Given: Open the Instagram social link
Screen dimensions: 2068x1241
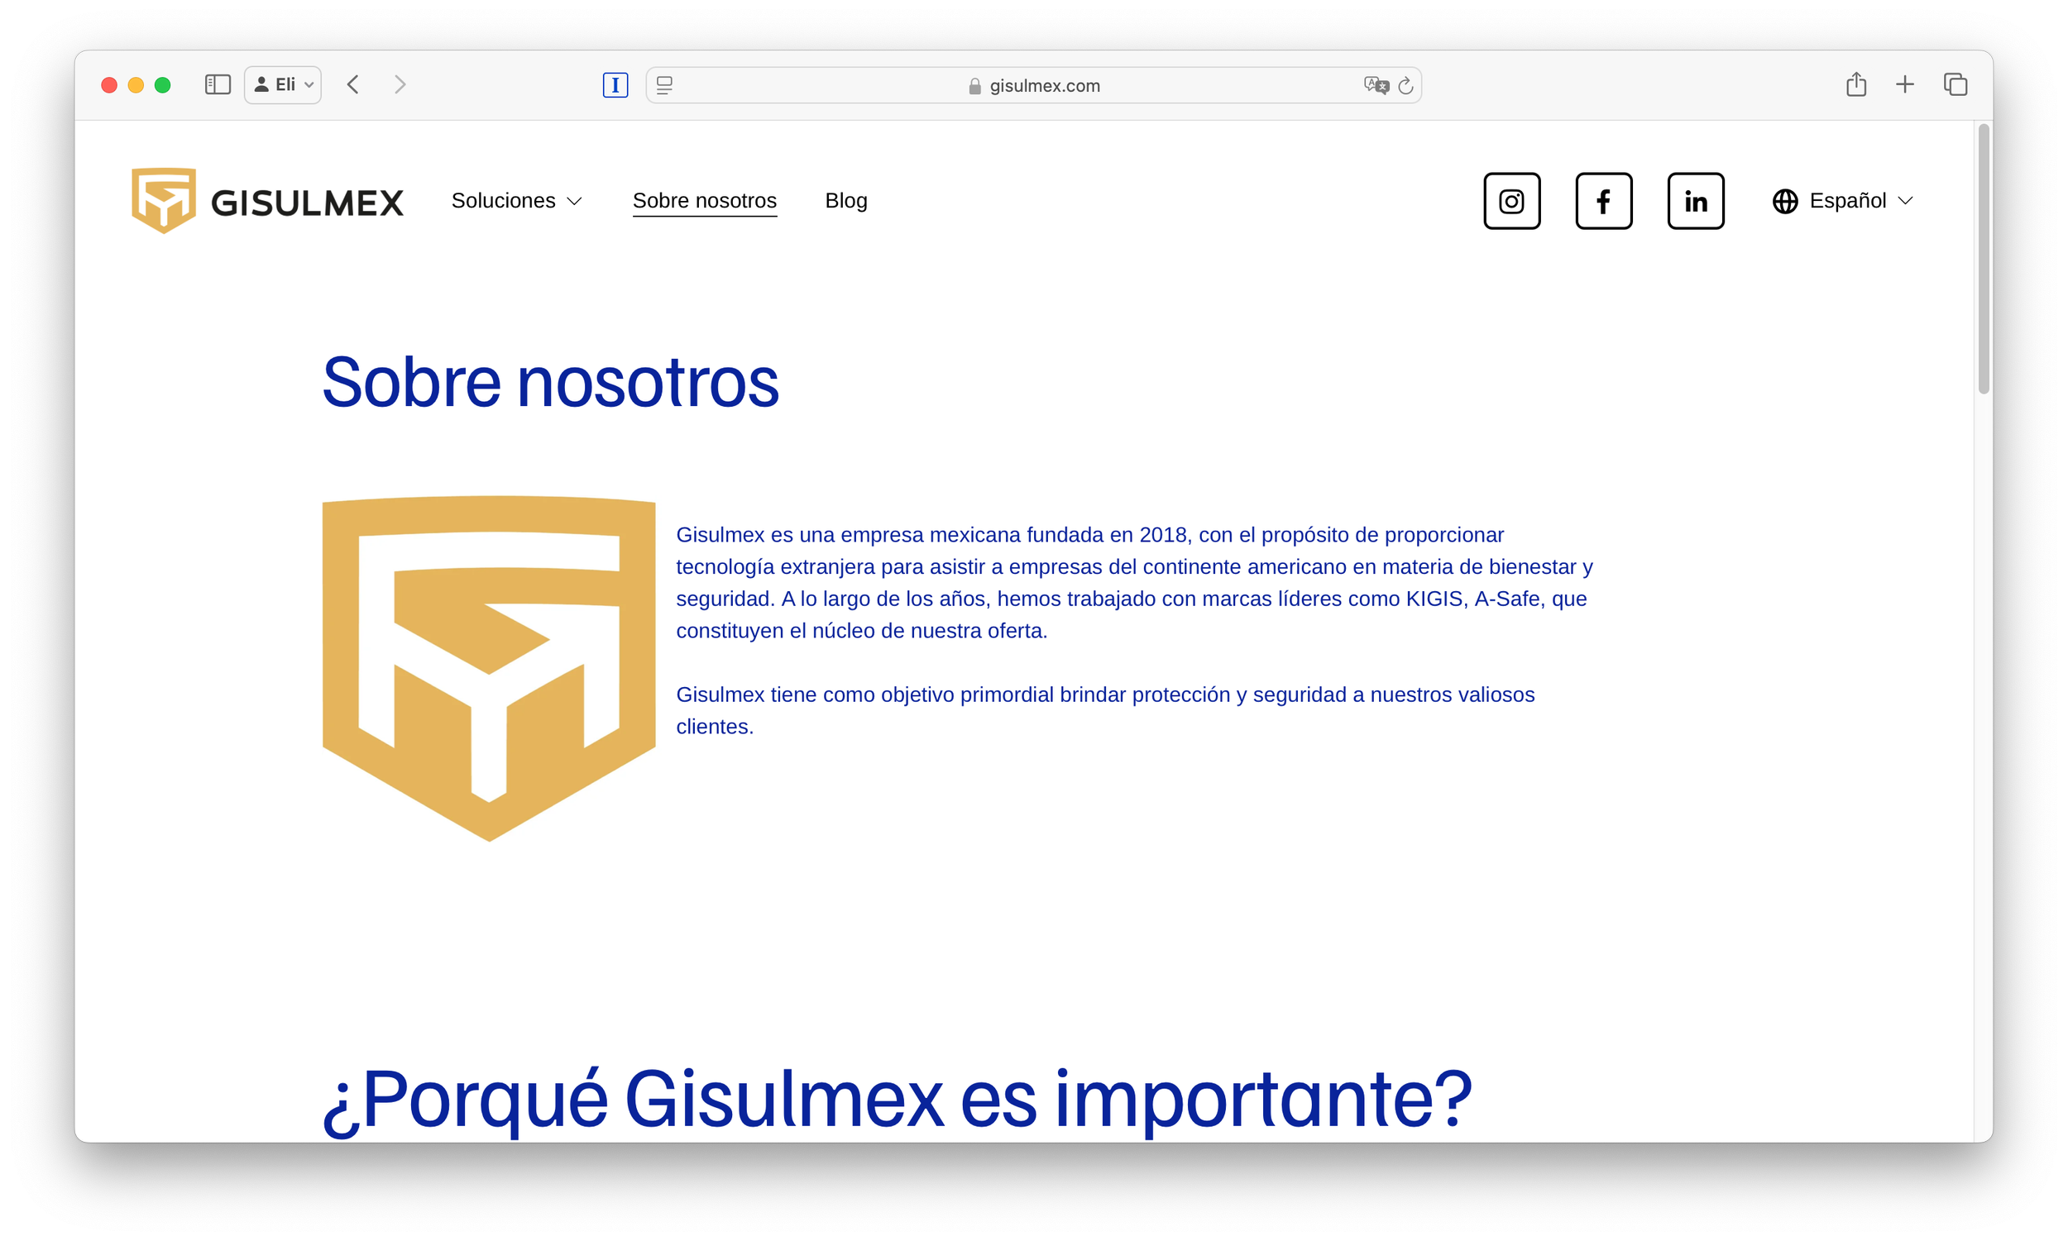Looking at the screenshot, I should pos(1510,201).
